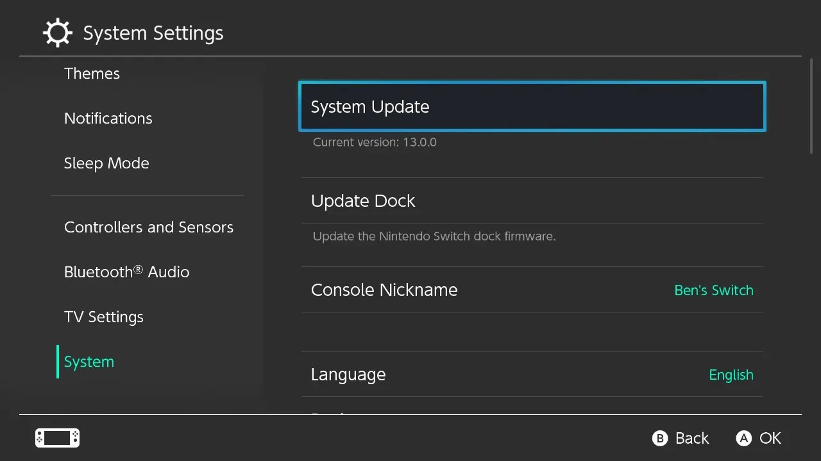821x461 pixels.
Task: Click the current version 13.0.0 text
Action: click(x=375, y=142)
